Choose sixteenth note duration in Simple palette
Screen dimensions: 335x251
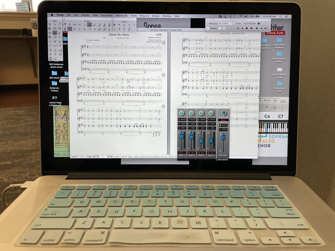click(x=99, y=25)
